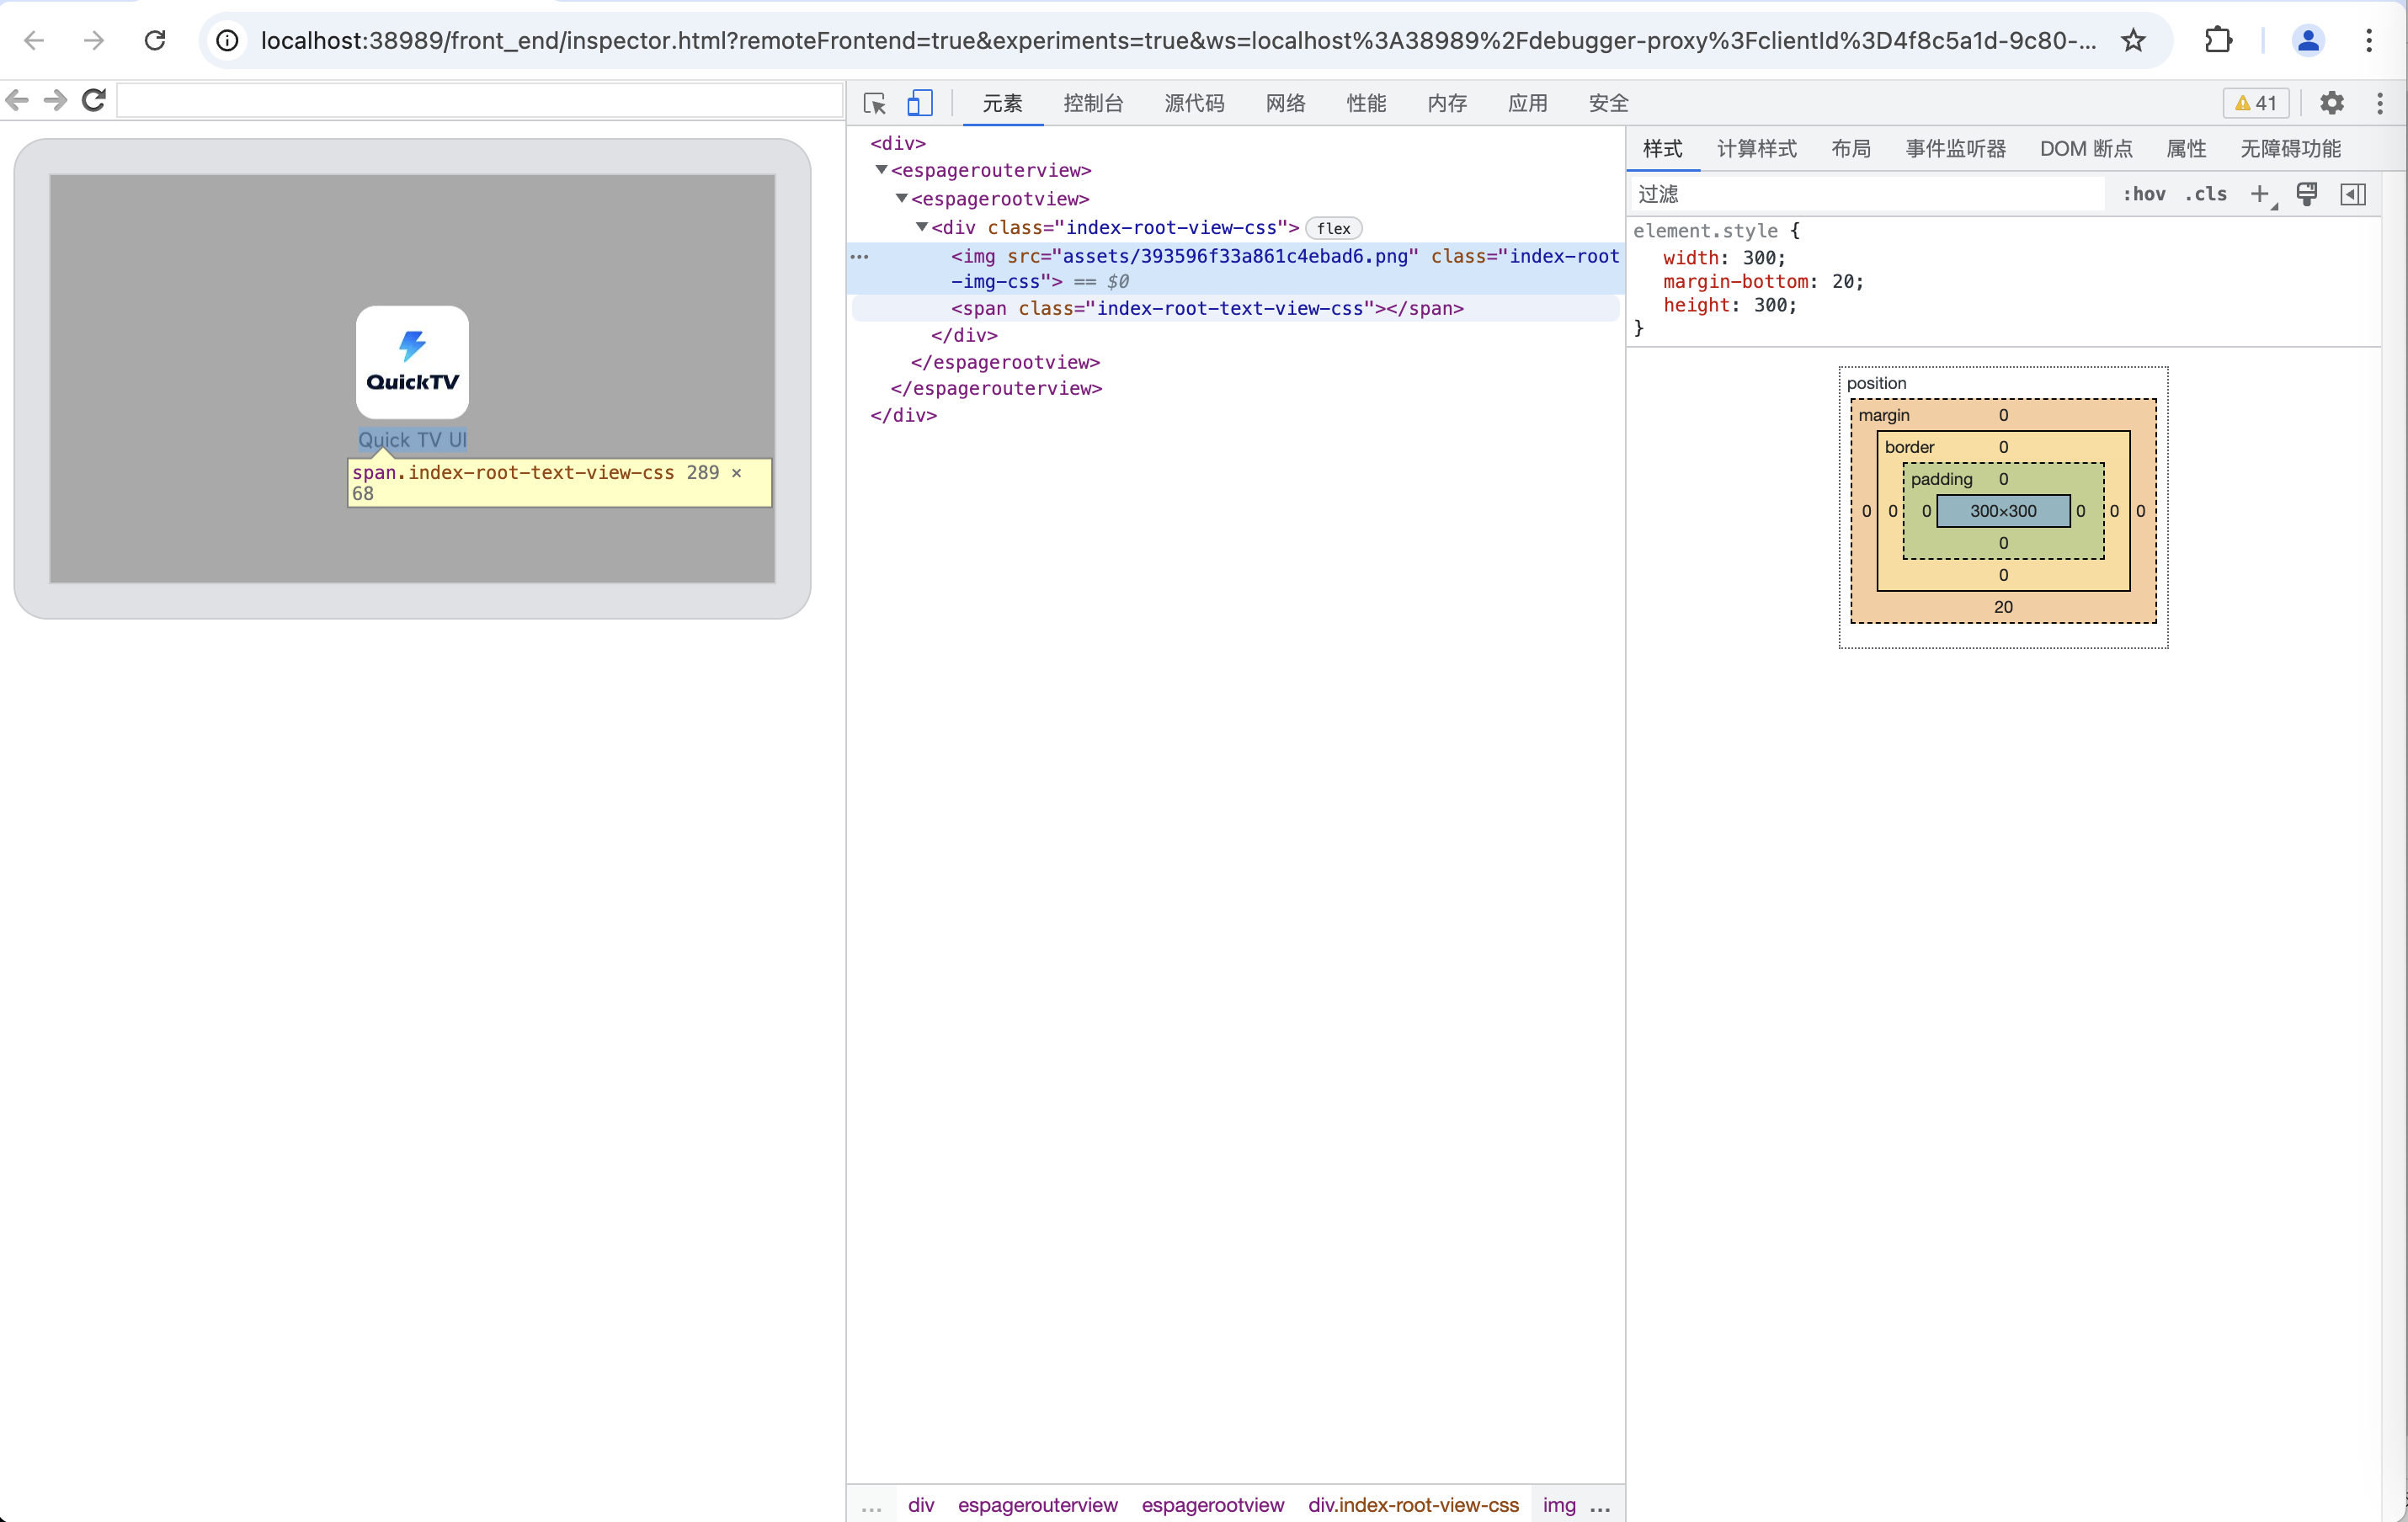Toggle element classes with .cls
2408x1522 pixels.
coord(2206,194)
